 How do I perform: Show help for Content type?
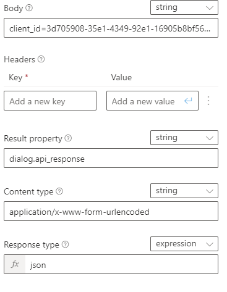tap(59, 191)
